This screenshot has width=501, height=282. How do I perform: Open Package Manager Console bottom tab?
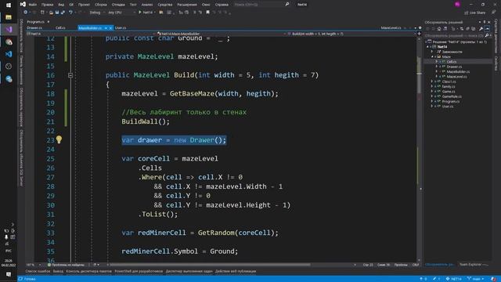[88, 271]
